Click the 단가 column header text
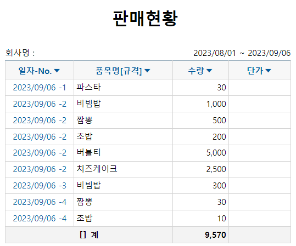296x246 pixels. click(x=255, y=71)
